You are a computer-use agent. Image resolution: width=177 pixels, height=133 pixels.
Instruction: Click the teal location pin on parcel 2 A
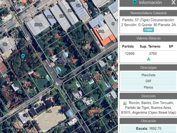click(x=23, y=56)
